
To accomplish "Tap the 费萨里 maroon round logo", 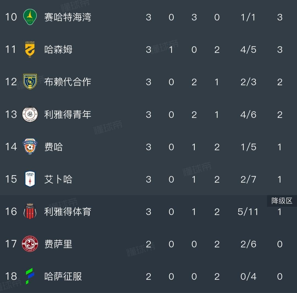I will 30,244.
